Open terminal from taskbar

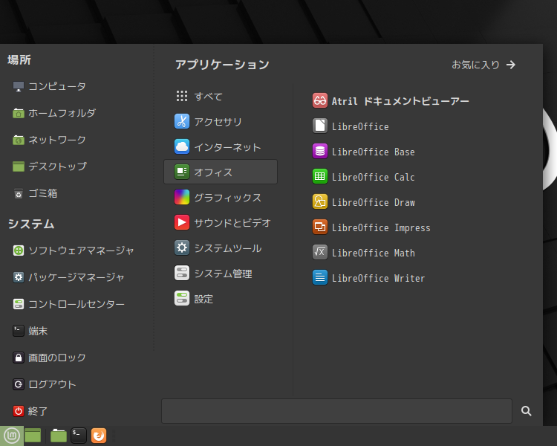pos(79,436)
